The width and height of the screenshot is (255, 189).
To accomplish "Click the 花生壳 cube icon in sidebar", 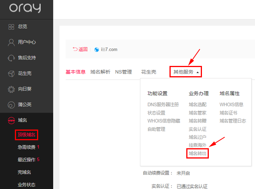I will (x=11, y=73).
